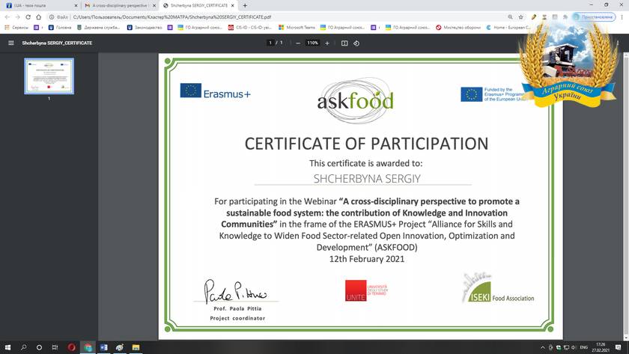Show hidden system tray icons

[x=542, y=347]
